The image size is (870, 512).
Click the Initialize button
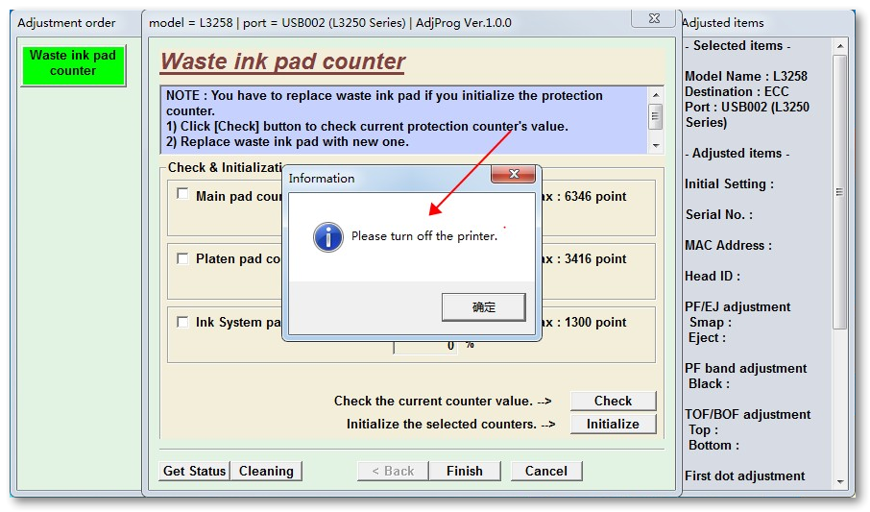pos(613,425)
